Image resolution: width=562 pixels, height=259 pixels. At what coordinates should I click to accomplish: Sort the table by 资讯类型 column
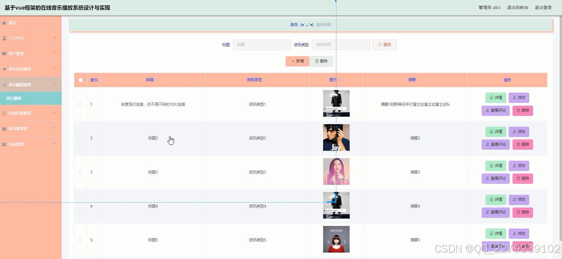[x=265, y=80]
